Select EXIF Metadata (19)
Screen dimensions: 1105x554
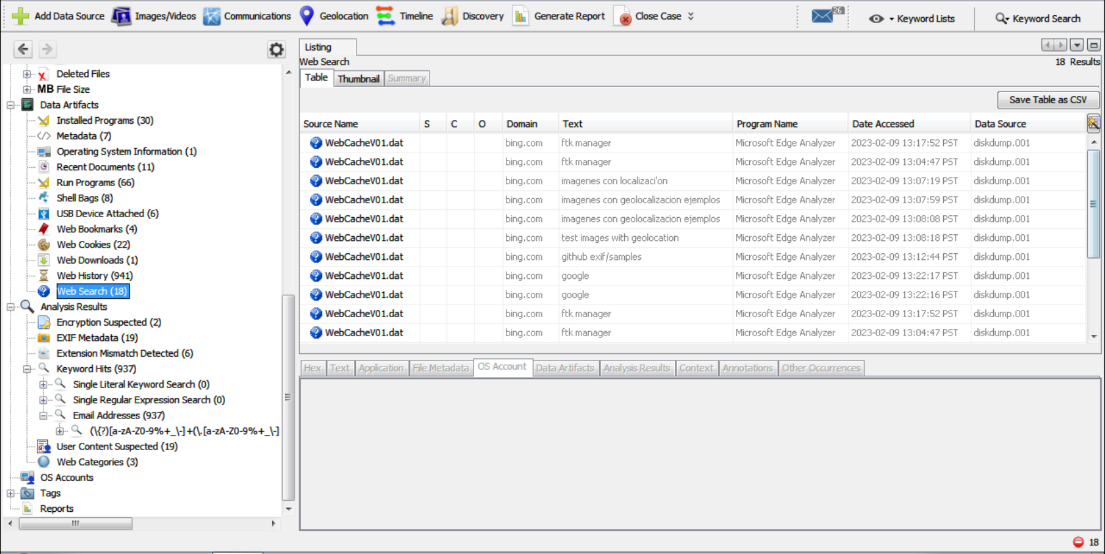[97, 338]
